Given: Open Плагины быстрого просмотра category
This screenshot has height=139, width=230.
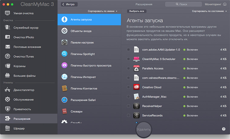Looking at the screenshot, I should coord(89,66).
